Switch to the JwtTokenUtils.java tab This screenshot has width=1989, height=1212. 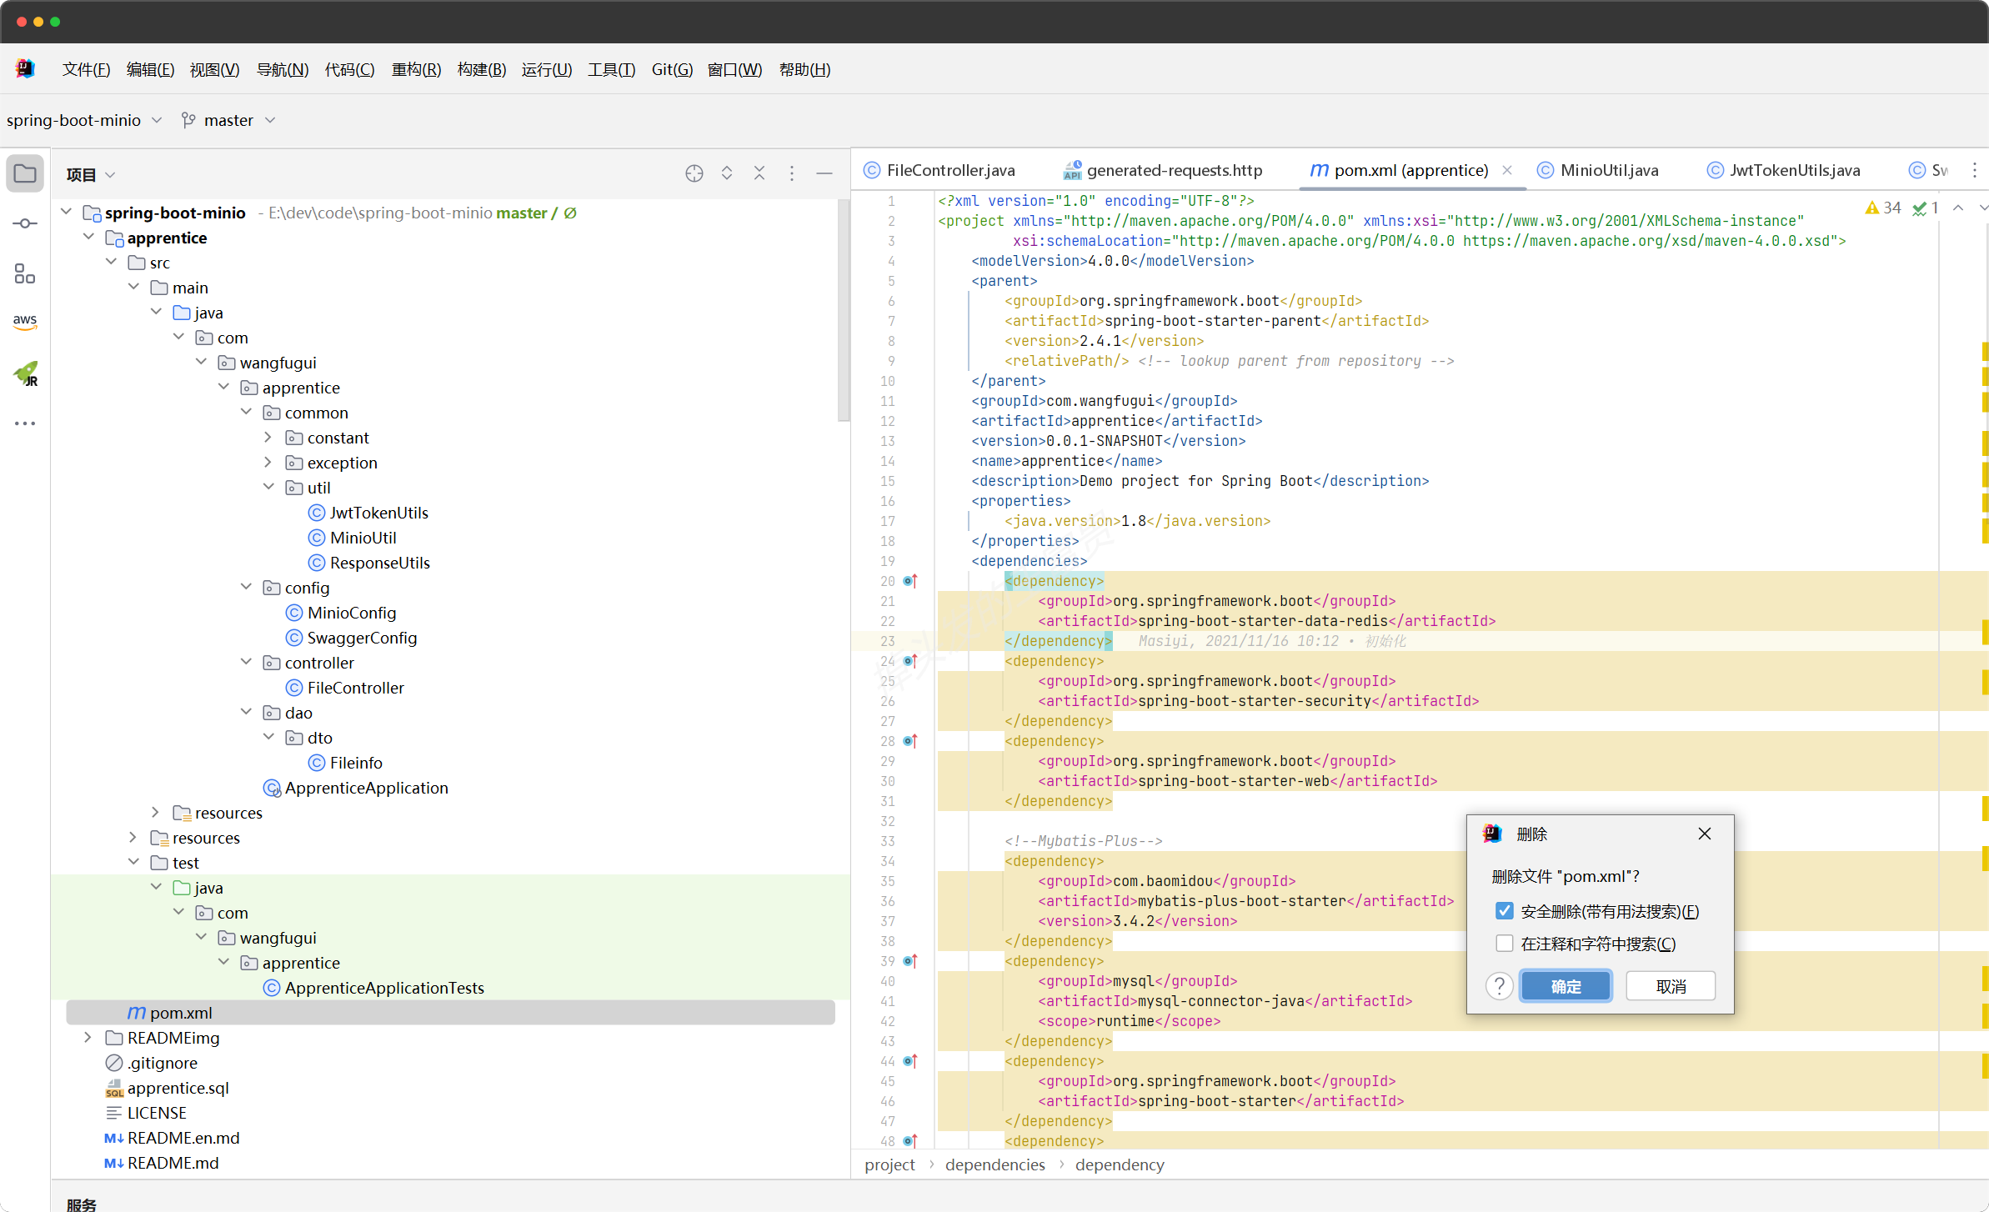point(1783,170)
